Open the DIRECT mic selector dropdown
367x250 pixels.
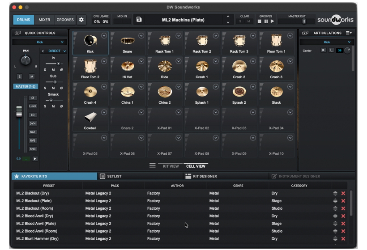click(57, 51)
